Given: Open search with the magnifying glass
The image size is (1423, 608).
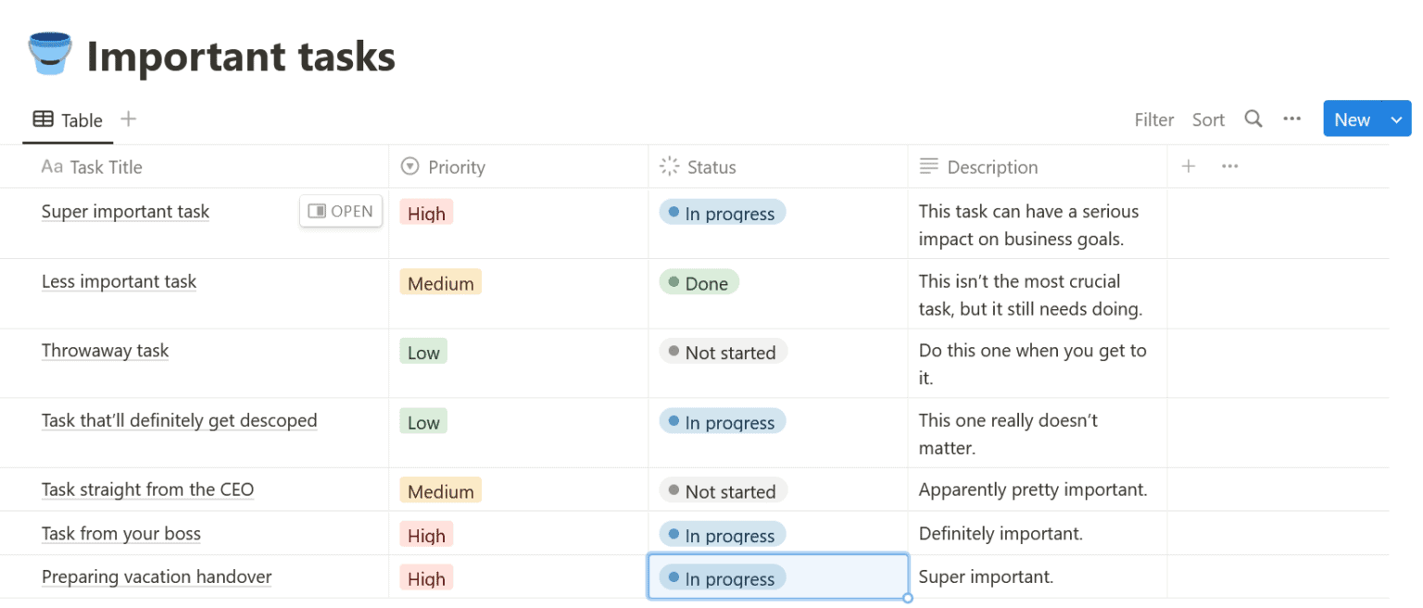Looking at the screenshot, I should pos(1253,118).
